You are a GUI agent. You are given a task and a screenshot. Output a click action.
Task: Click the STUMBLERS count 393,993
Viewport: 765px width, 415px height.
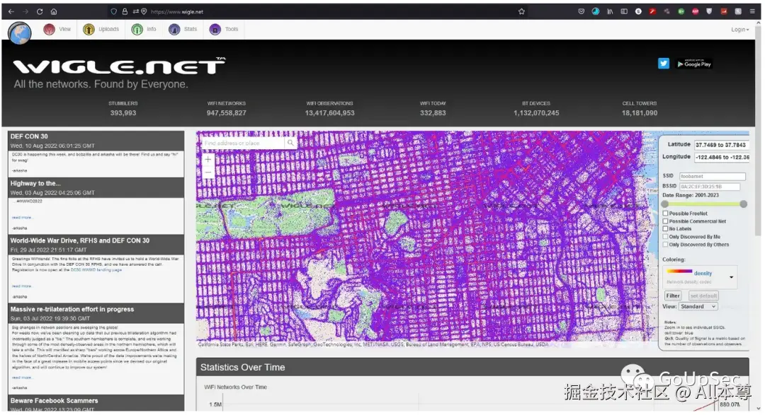point(123,112)
